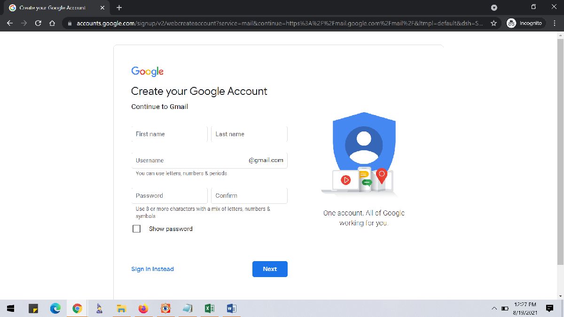Enable the Show password checkbox

137,229
